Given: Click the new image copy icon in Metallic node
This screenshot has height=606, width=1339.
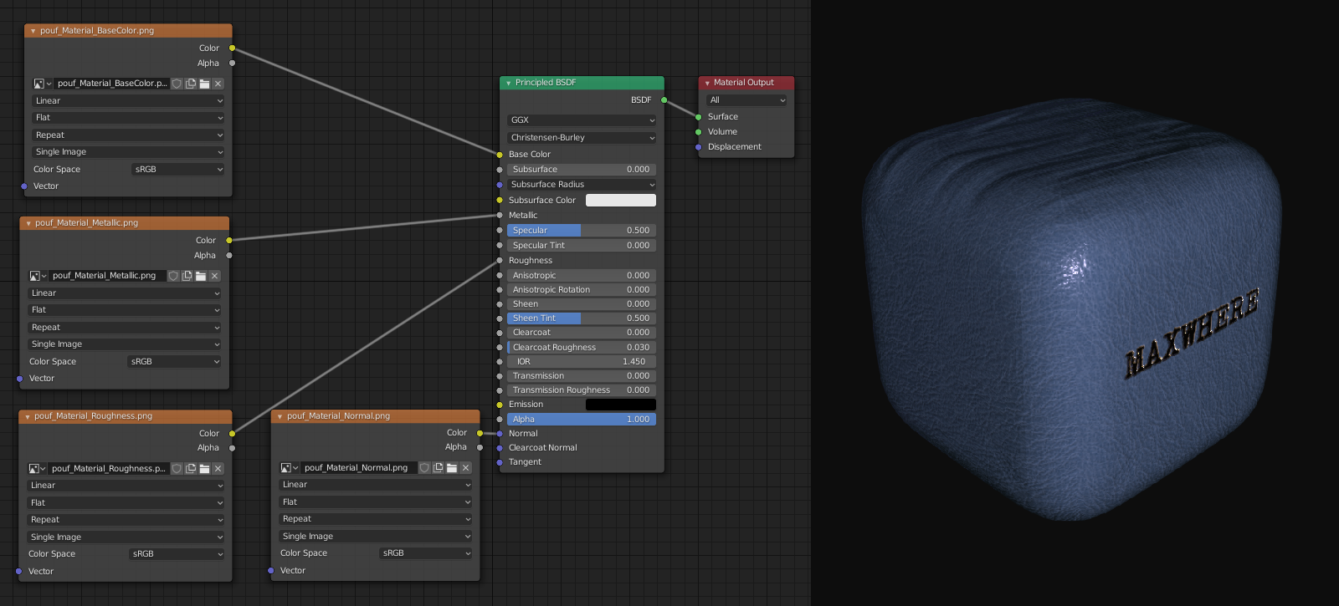Looking at the screenshot, I should point(187,276).
